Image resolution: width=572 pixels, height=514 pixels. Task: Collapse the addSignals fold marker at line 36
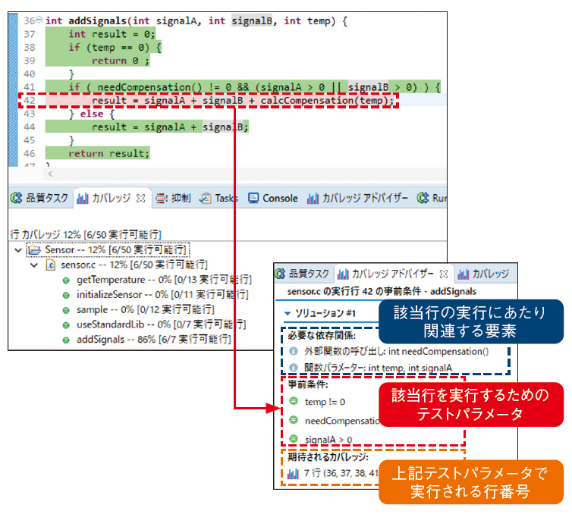point(39,20)
